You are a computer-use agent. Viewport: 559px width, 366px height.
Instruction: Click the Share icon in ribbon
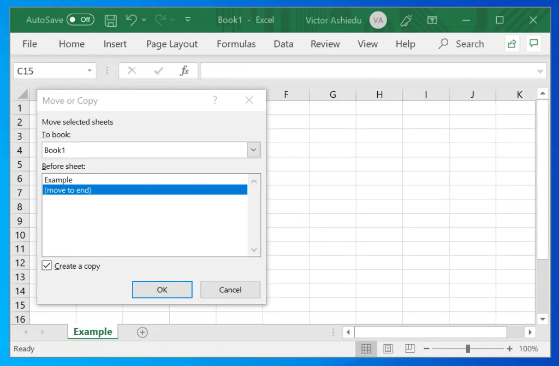[512, 44]
